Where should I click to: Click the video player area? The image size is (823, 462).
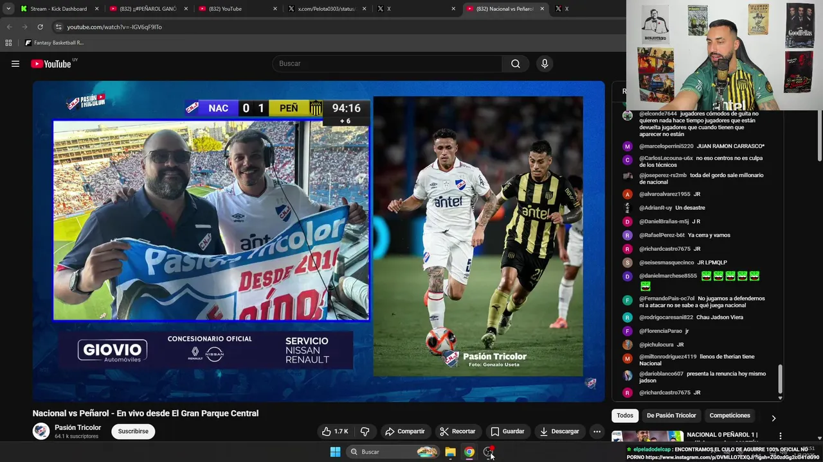[318, 241]
